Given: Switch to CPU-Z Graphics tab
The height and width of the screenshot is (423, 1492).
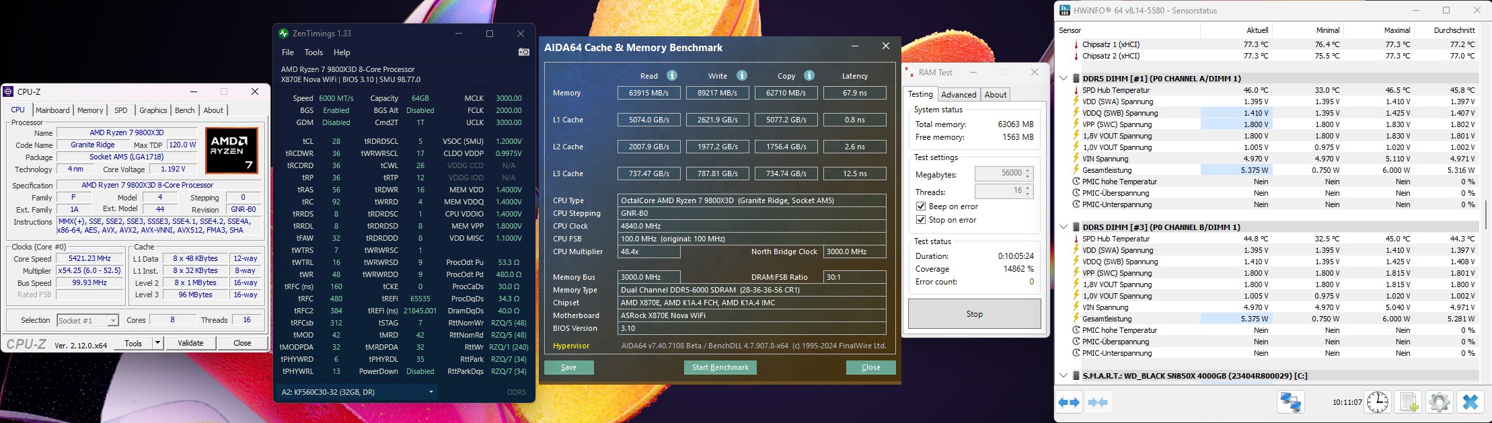Looking at the screenshot, I should (x=153, y=110).
